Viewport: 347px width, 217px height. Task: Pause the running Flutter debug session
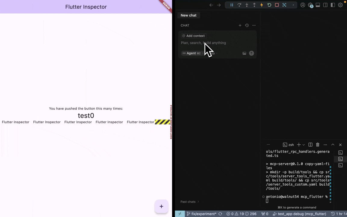tap(232, 5)
